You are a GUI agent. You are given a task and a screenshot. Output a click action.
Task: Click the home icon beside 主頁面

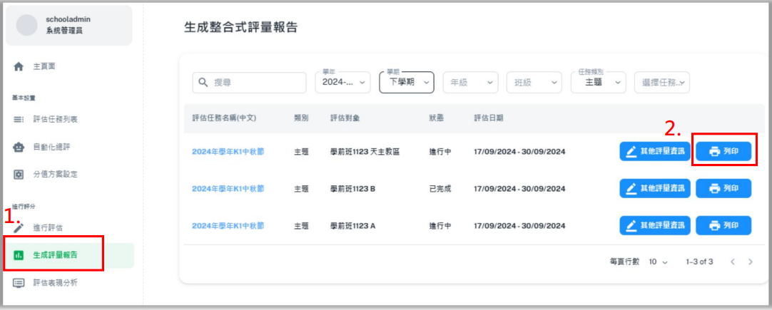(x=19, y=66)
